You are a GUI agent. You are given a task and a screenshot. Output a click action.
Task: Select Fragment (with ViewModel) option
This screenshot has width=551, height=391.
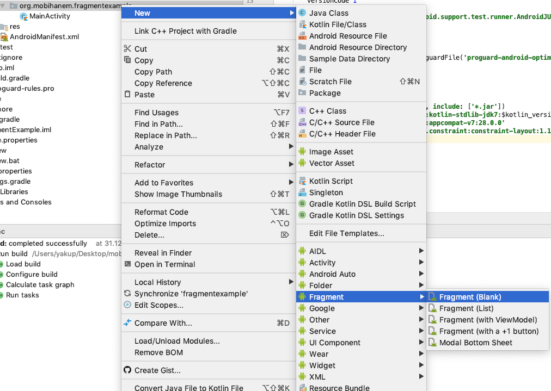click(x=487, y=320)
